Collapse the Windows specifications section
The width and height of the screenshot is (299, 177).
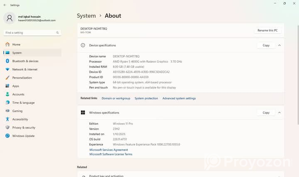279,113
